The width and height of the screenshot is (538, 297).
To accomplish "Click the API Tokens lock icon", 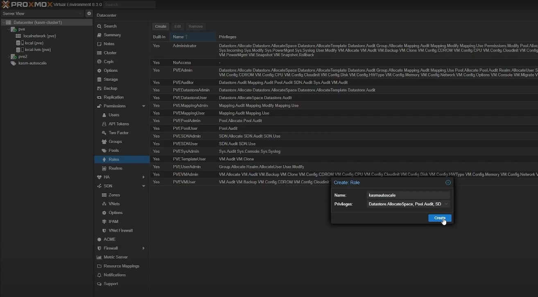I will click(104, 124).
